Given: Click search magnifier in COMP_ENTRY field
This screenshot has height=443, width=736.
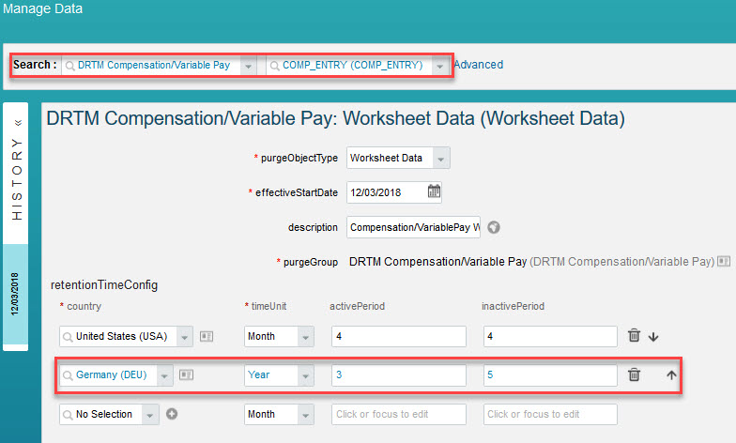Looking at the screenshot, I should (x=274, y=66).
